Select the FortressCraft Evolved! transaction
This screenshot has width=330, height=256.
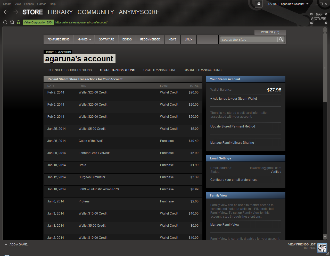click(123, 155)
